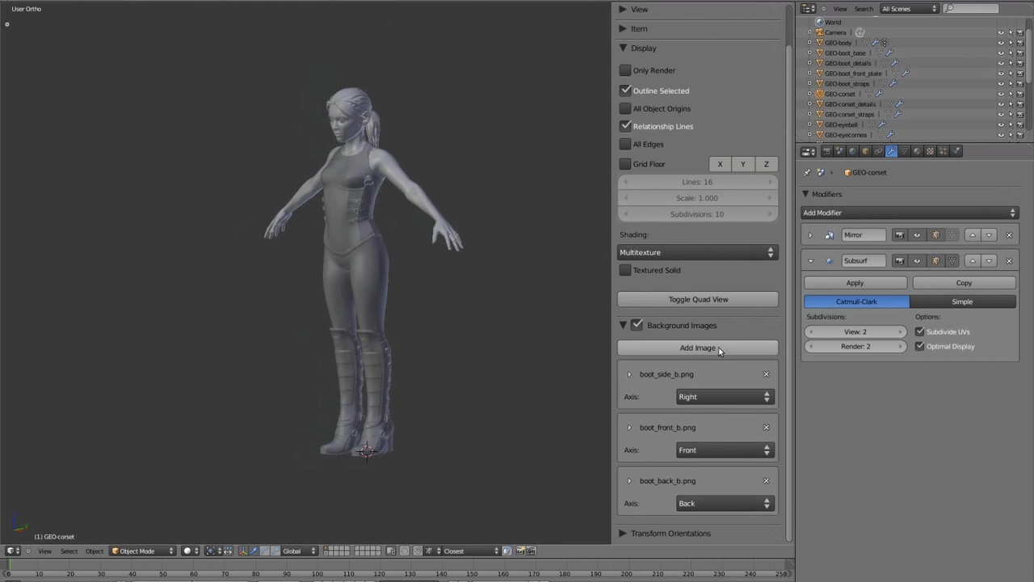The width and height of the screenshot is (1034, 582).
Task: Disable the Relationship Lines checkbox
Action: [x=626, y=126]
